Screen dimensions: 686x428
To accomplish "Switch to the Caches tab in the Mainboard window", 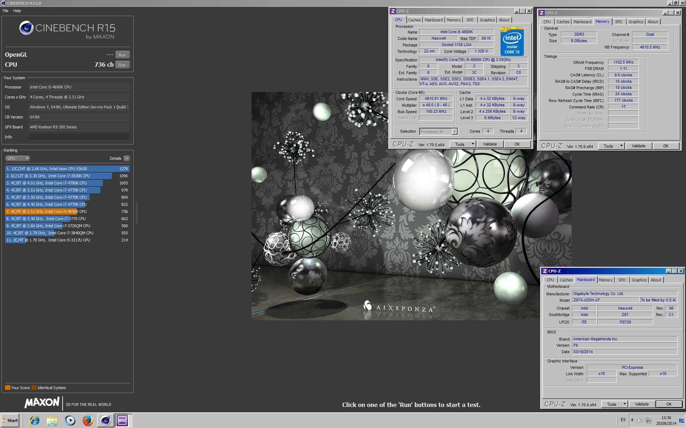I will [566, 280].
